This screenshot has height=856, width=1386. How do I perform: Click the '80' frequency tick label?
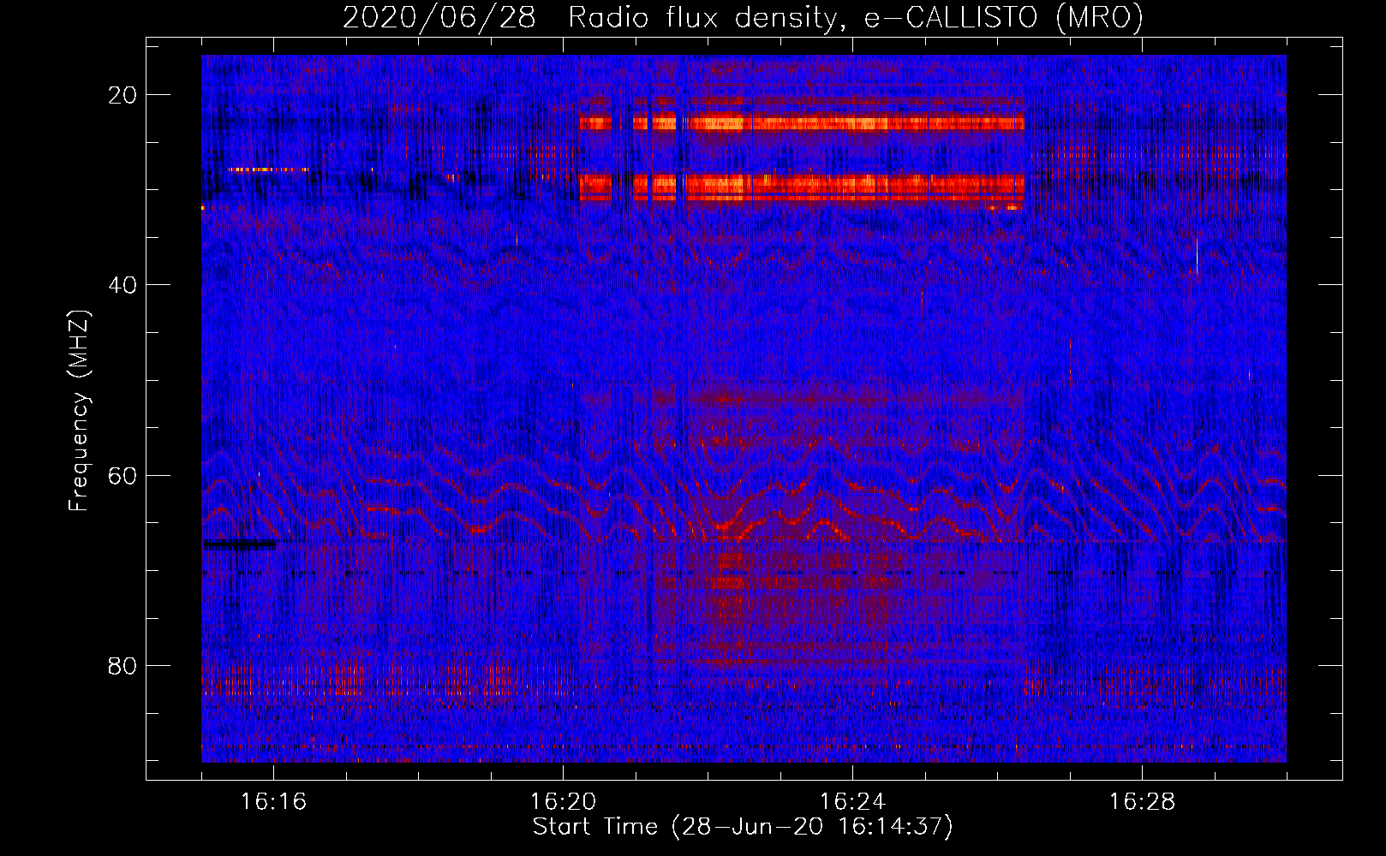[123, 665]
